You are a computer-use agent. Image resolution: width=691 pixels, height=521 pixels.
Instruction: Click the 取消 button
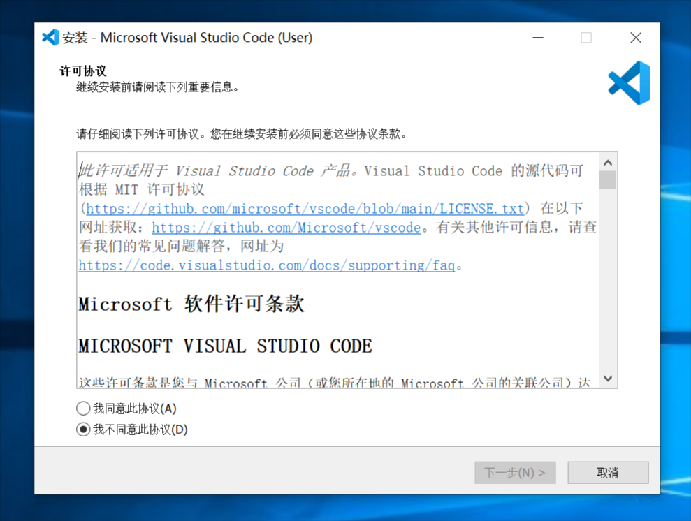coord(608,473)
